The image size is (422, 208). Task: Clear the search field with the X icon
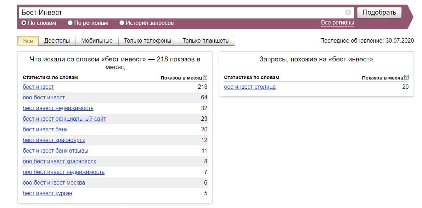(348, 12)
